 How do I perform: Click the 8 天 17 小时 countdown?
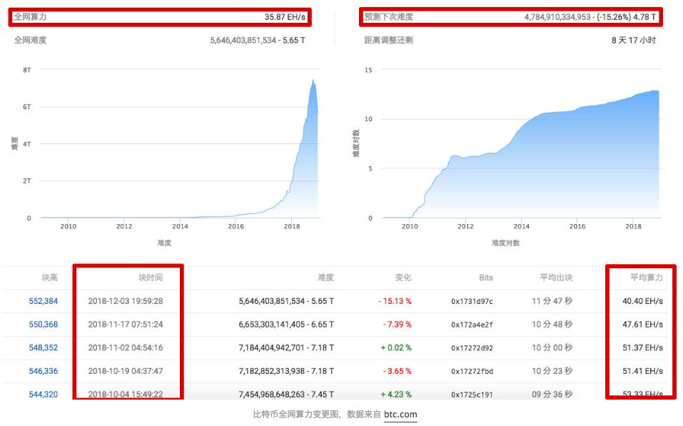click(633, 40)
